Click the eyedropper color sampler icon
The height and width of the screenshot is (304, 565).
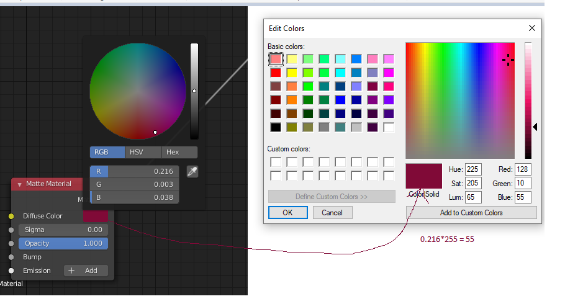tap(192, 171)
